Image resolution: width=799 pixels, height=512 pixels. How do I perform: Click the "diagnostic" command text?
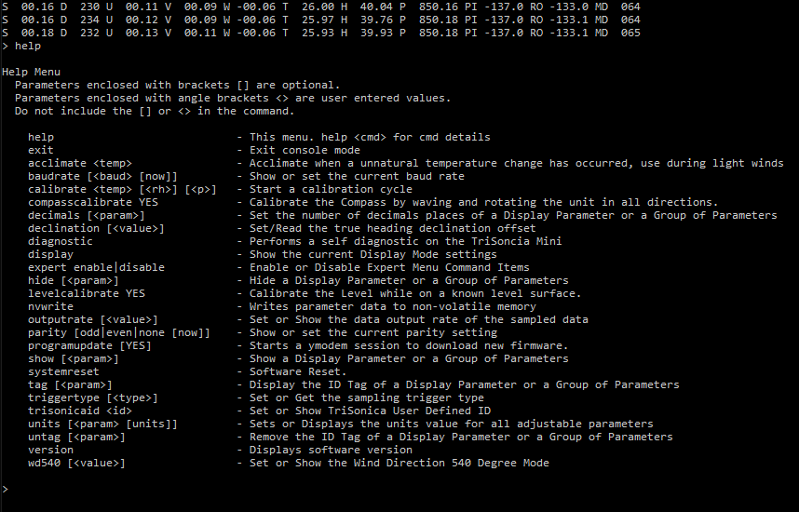(61, 241)
